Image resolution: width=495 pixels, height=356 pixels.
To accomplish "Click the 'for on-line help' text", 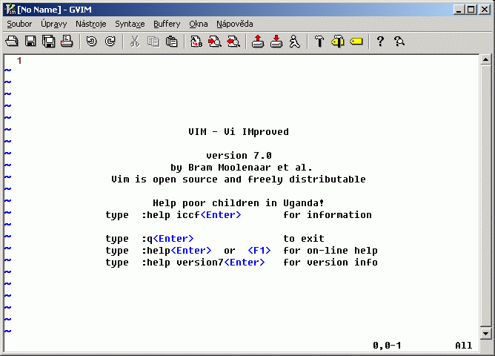I will click(x=330, y=251).
